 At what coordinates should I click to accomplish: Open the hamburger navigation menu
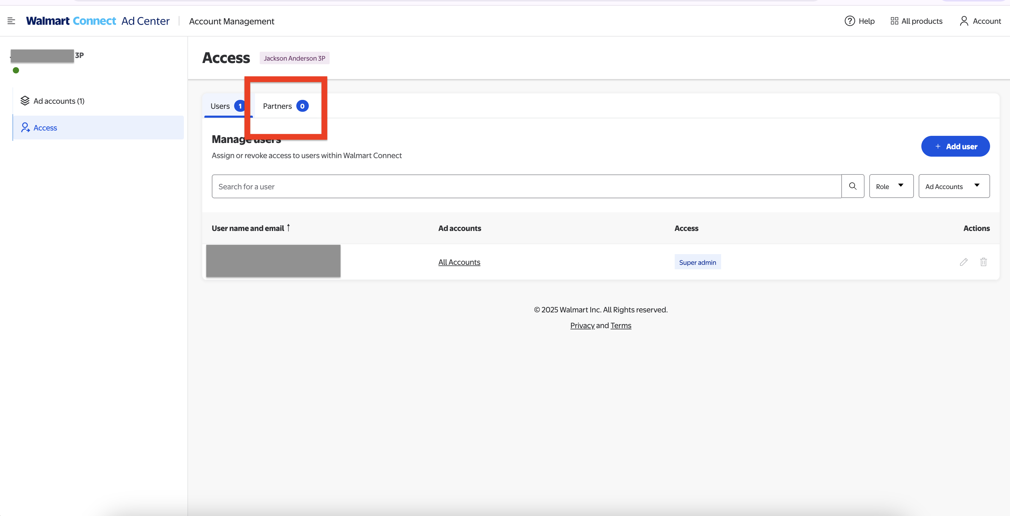point(11,21)
